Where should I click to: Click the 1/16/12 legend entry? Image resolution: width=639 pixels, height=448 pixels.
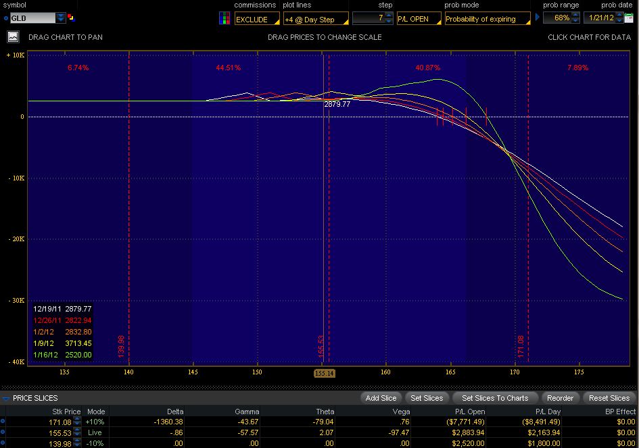[62, 354]
